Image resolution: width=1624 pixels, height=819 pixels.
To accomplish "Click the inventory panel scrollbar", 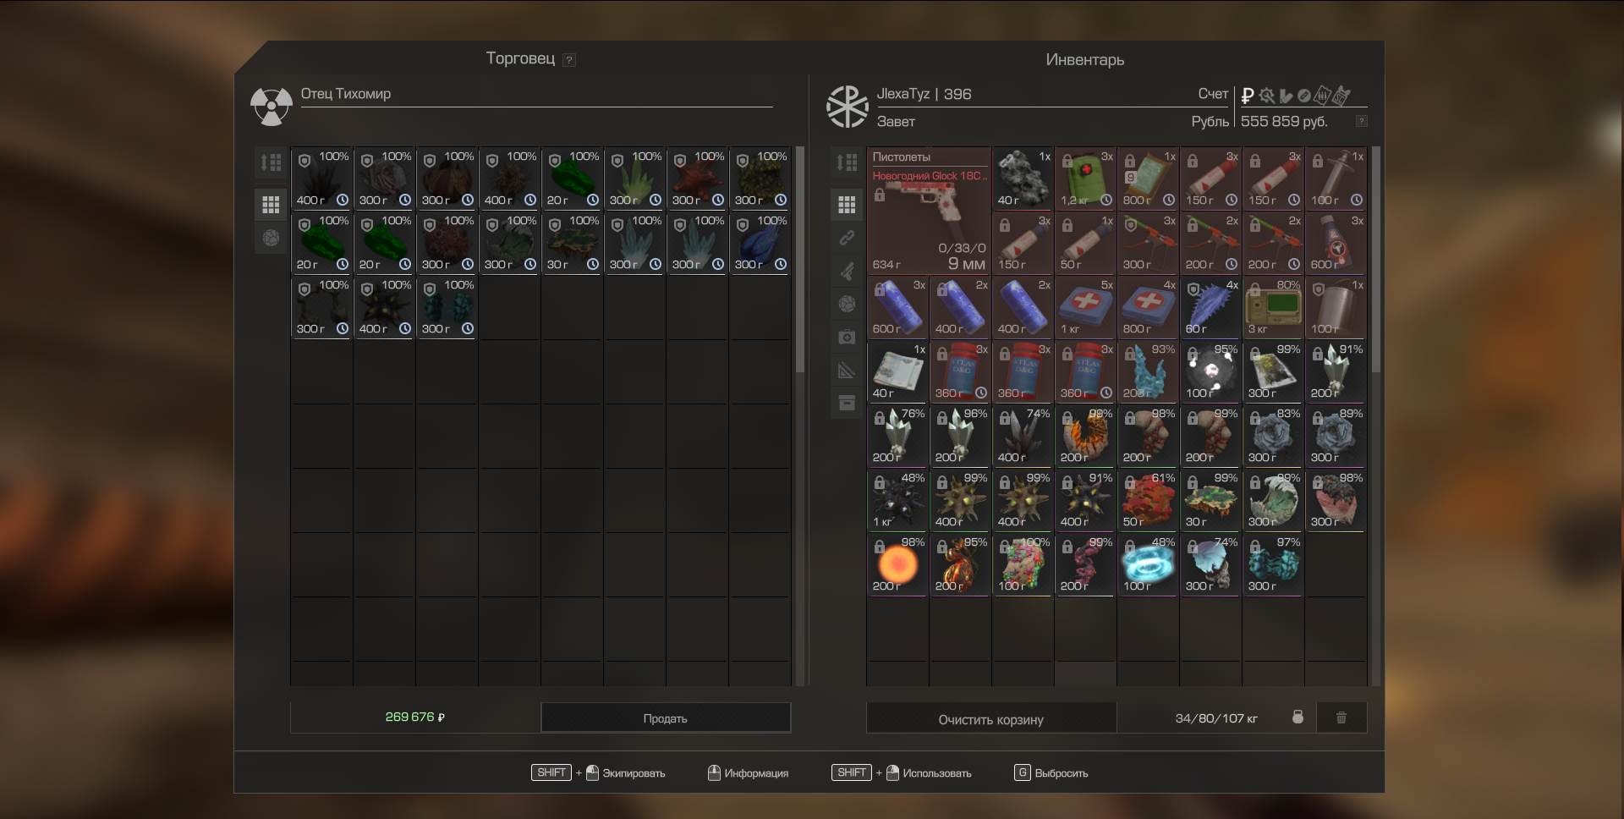I will [1376, 258].
